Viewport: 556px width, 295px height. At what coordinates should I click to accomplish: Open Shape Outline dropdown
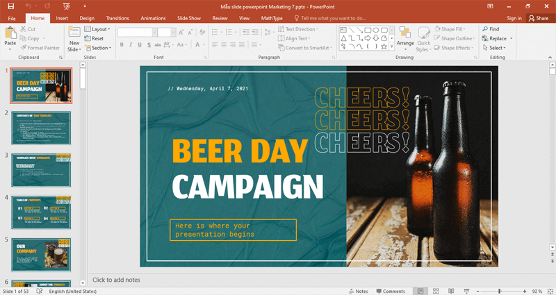pos(455,38)
